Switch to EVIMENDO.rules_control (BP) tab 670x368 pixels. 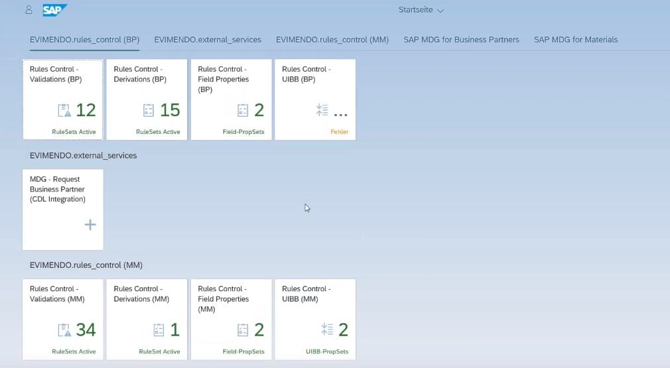pyautogui.click(x=85, y=40)
